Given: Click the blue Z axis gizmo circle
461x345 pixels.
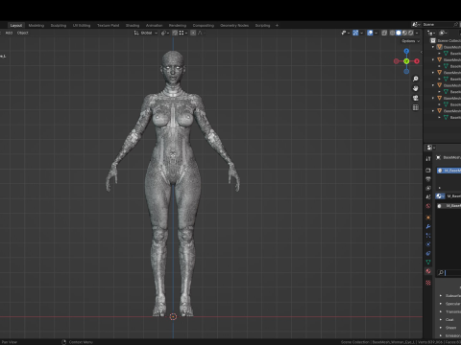Looking at the screenshot, I should tap(406, 51).
